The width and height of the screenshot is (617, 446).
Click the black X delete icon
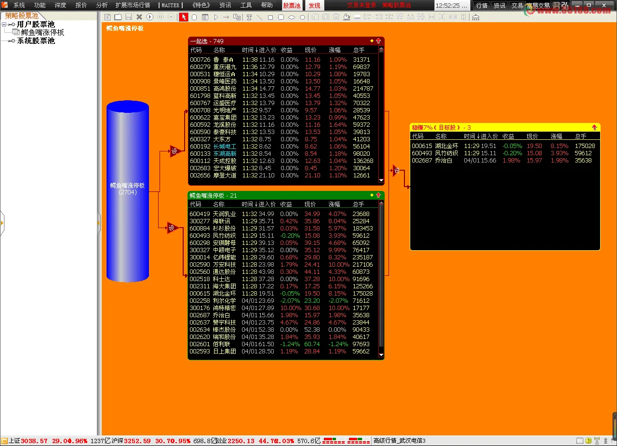[139, 17]
